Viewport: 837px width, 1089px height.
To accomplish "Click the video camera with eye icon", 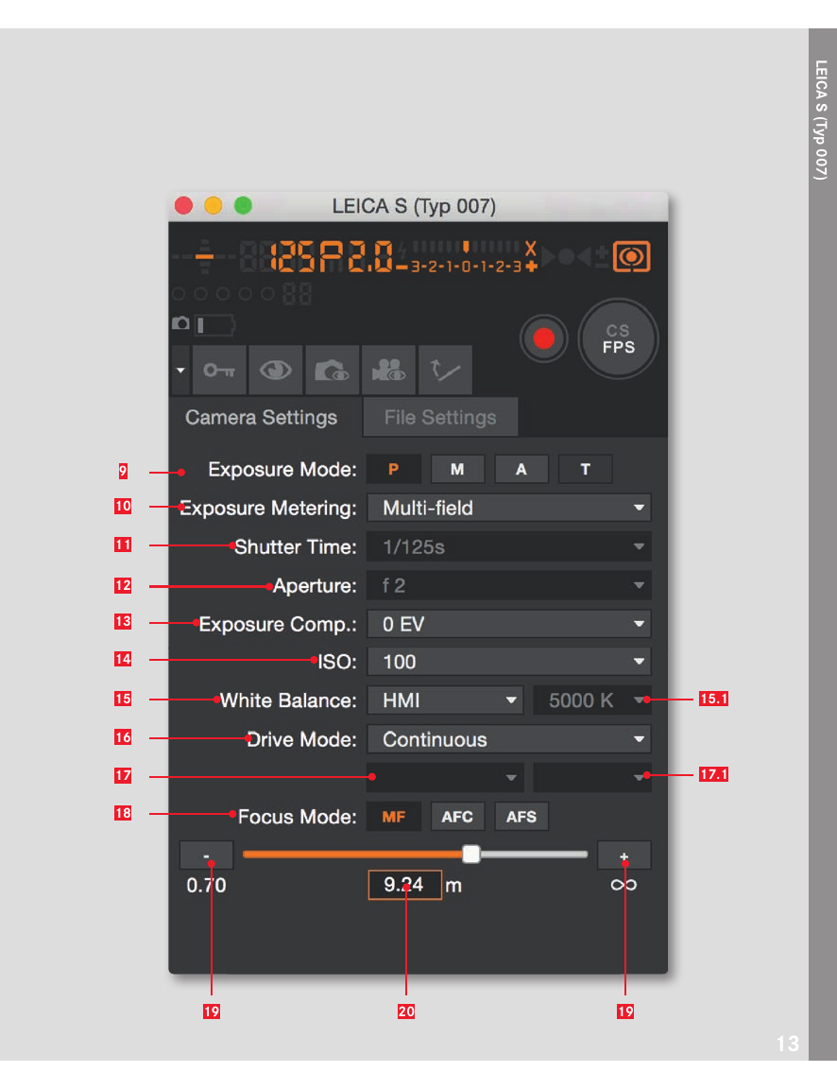I will [388, 371].
